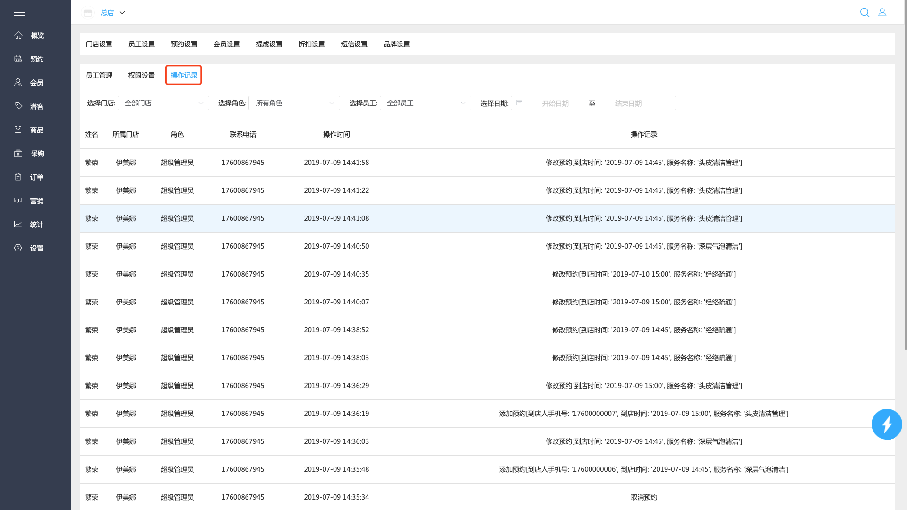Open the hamburger menu icon

pyautogui.click(x=19, y=12)
